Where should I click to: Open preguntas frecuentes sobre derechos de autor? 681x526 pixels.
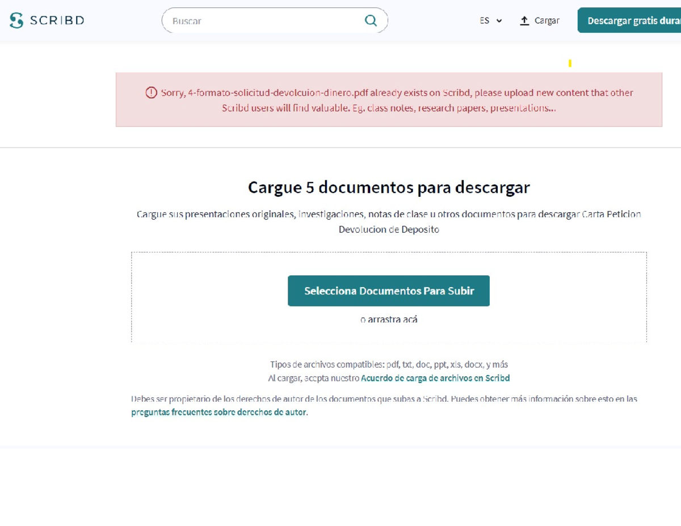(x=218, y=413)
